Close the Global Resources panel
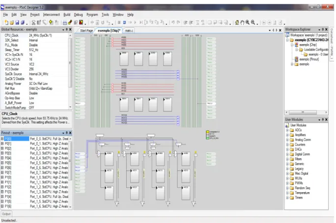The height and width of the screenshot is (223, 336). [70, 29]
